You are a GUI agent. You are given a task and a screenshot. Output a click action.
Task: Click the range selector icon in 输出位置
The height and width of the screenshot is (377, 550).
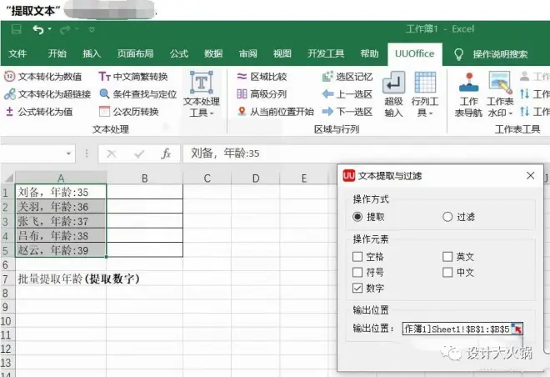click(517, 328)
